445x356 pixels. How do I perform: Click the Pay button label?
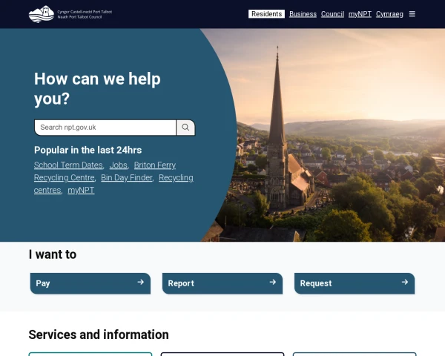tap(43, 283)
